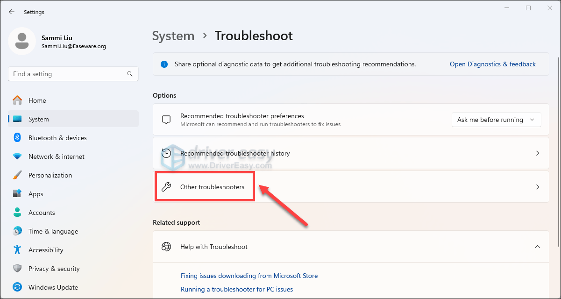This screenshot has width=561, height=299.
Task: Click the Other troubleshooters chevron arrow
Action: pyautogui.click(x=537, y=187)
